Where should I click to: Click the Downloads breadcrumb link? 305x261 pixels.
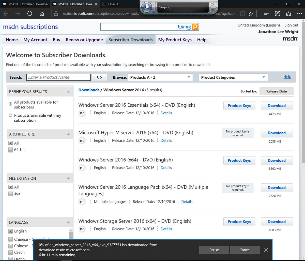point(89,90)
